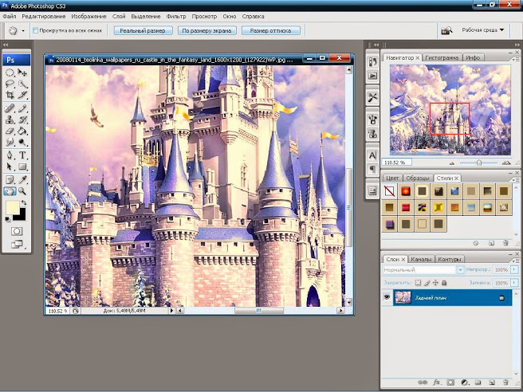Viewport: 523px width, 392px height.
Task: Open the History panel icon in dock
Action: click(372, 62)
